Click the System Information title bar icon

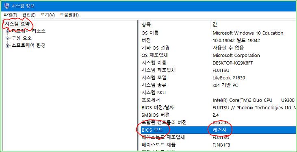click(x=7, y=6)
